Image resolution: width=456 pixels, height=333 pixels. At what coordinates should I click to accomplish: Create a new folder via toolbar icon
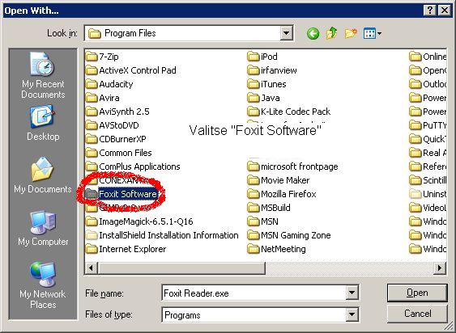coord(351,33)
